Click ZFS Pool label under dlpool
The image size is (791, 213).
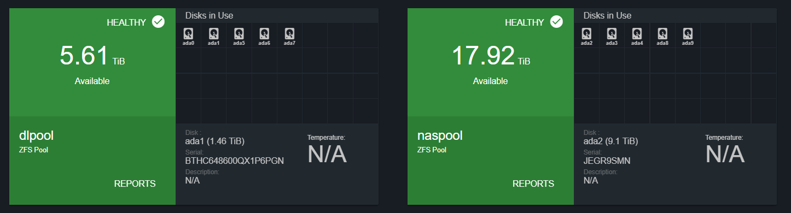coord(34,150)
